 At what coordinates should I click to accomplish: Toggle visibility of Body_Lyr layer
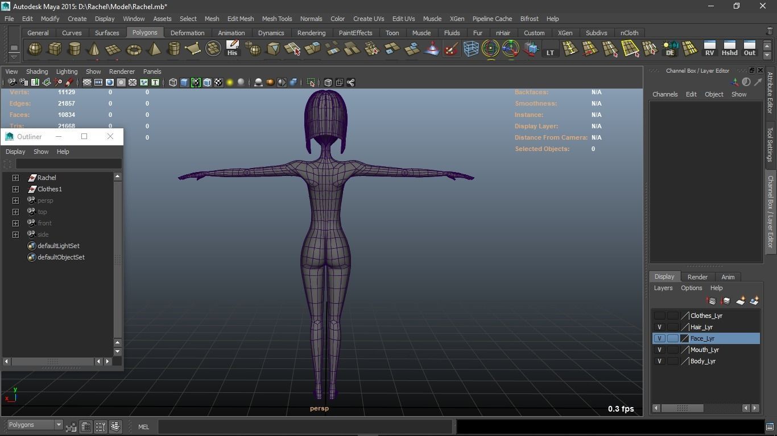pyautogui.click(x=659, y=361)
